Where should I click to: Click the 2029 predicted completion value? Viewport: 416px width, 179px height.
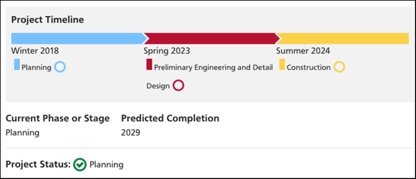click(x=130, y=133)
